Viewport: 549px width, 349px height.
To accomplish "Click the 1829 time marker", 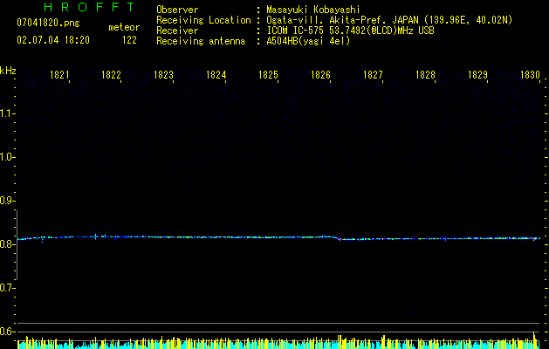I will pos(478,75).
